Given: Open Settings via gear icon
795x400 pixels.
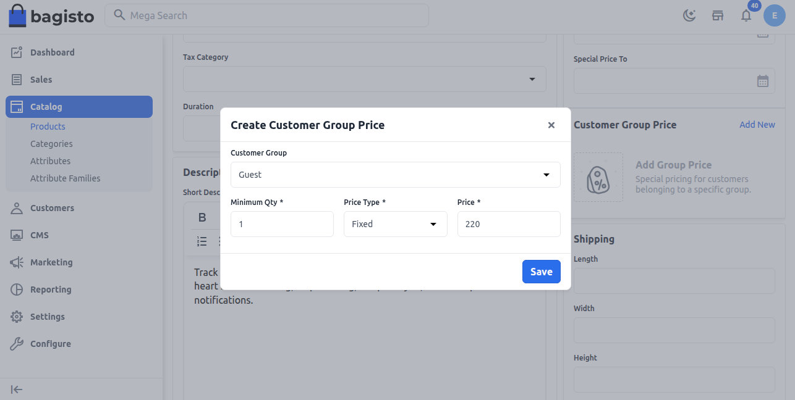Looking at the screenshot, I should 18,317.
